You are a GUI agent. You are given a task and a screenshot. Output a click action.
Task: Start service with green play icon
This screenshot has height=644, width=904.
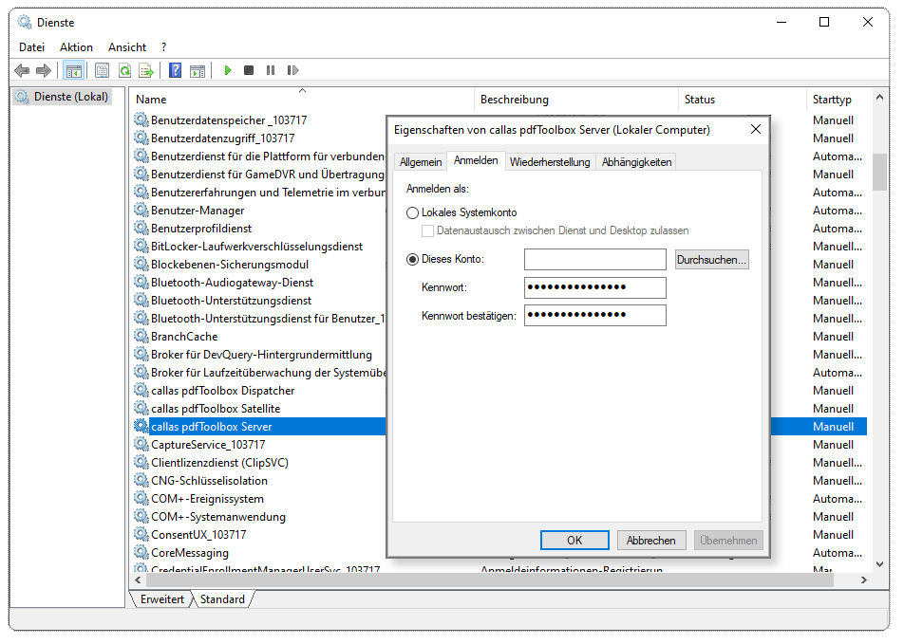coord(227,70)
